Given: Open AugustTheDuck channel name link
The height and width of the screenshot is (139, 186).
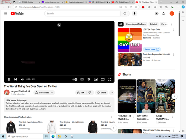Looking at the screenshot, I should (19, 91).
